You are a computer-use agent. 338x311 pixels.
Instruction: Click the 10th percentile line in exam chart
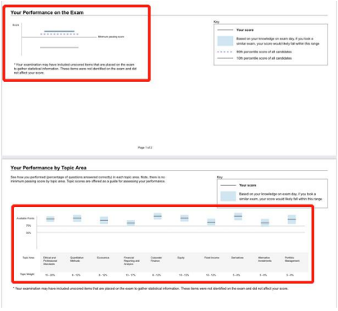click(59, 47)
